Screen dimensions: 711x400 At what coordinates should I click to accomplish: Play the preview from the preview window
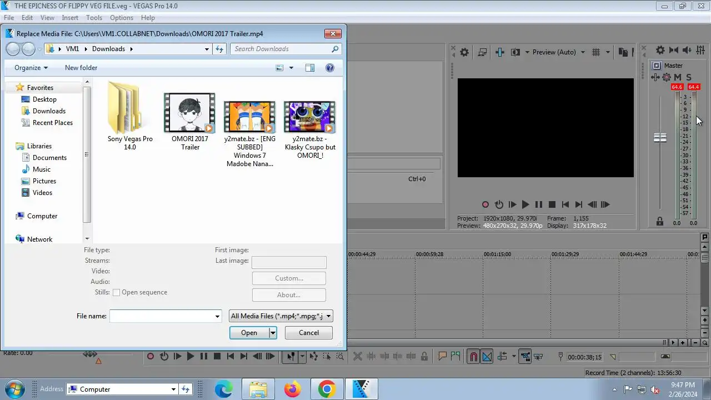(525, 204)
